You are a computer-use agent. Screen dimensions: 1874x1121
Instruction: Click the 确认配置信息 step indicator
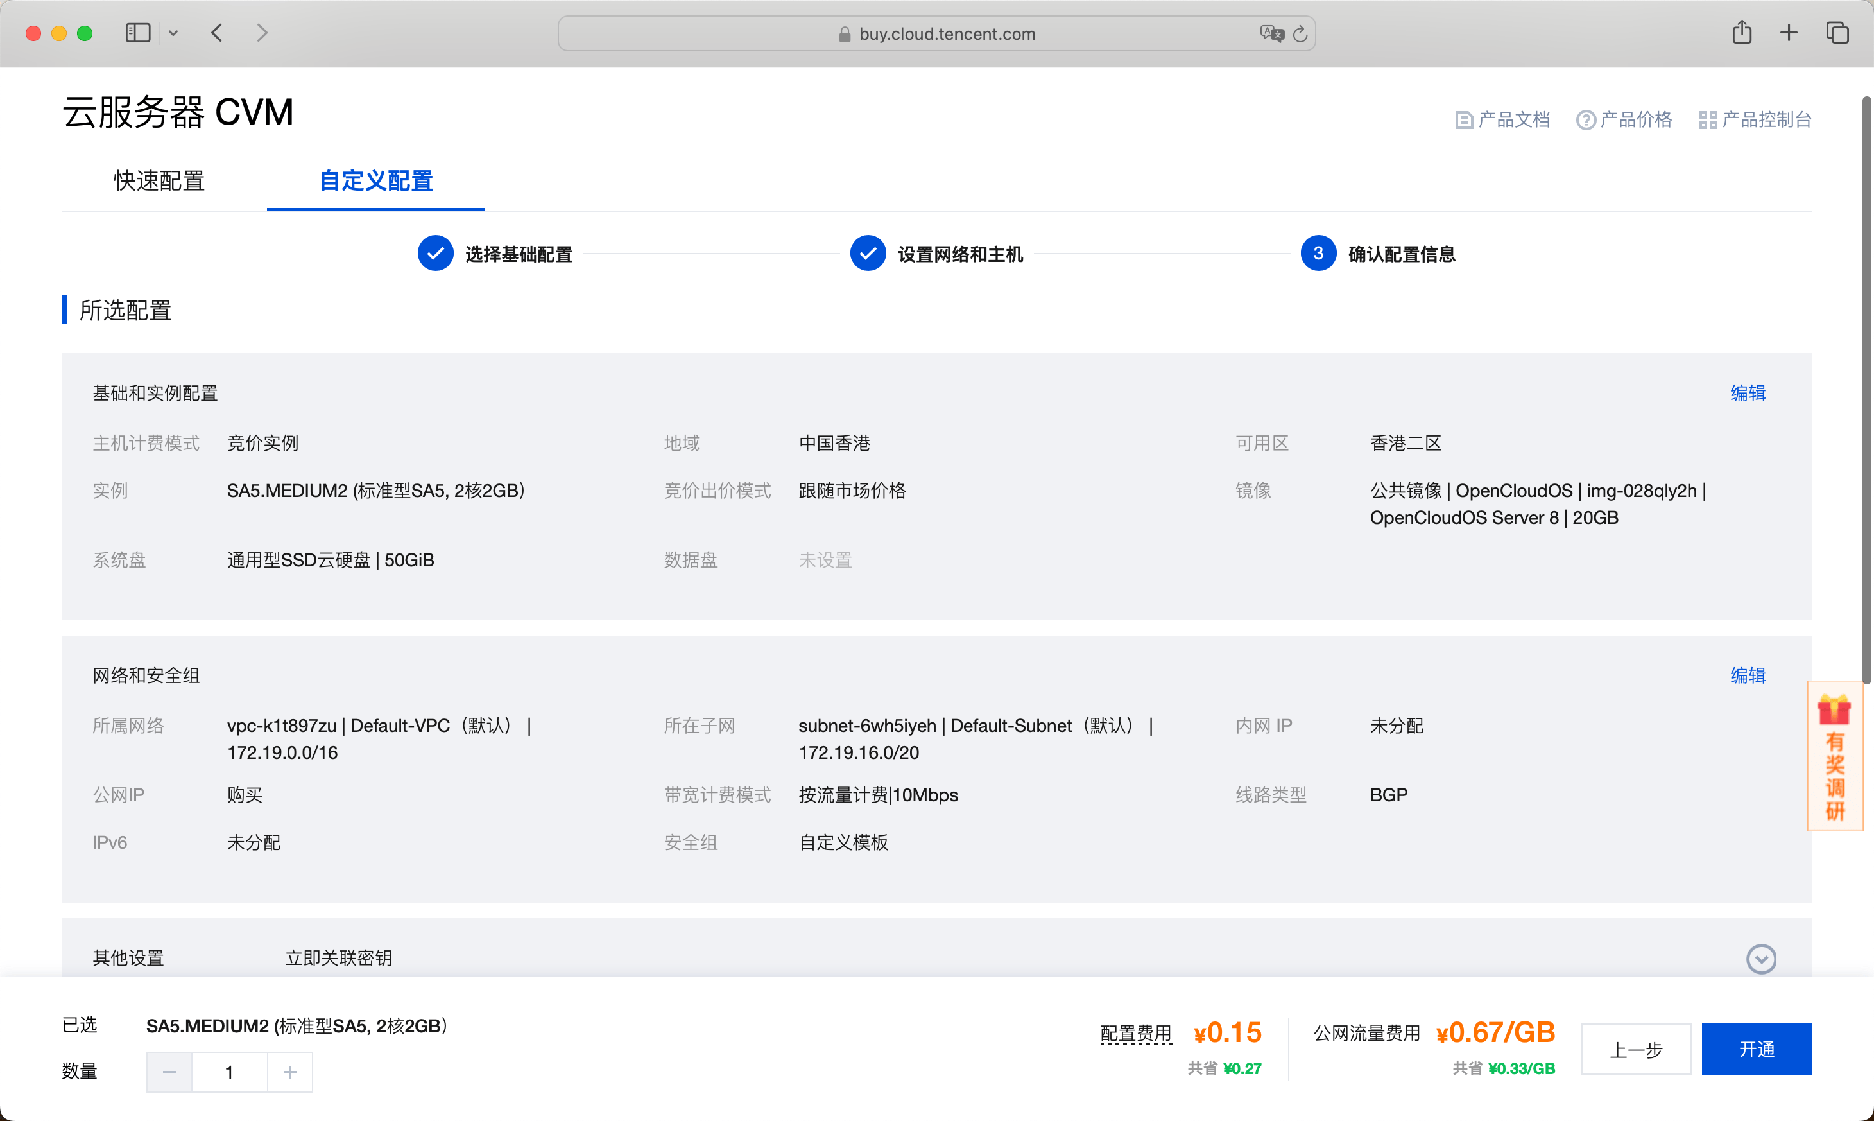point(1318,253)
